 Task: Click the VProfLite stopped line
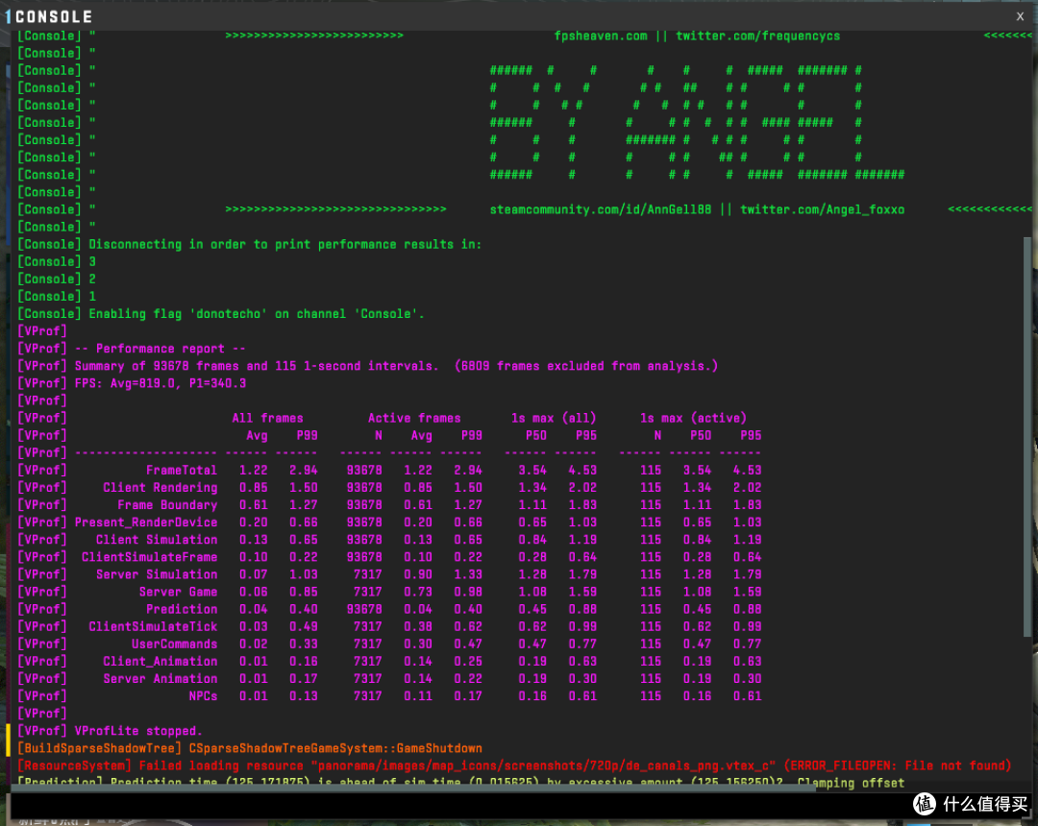(x=110, y=731)
